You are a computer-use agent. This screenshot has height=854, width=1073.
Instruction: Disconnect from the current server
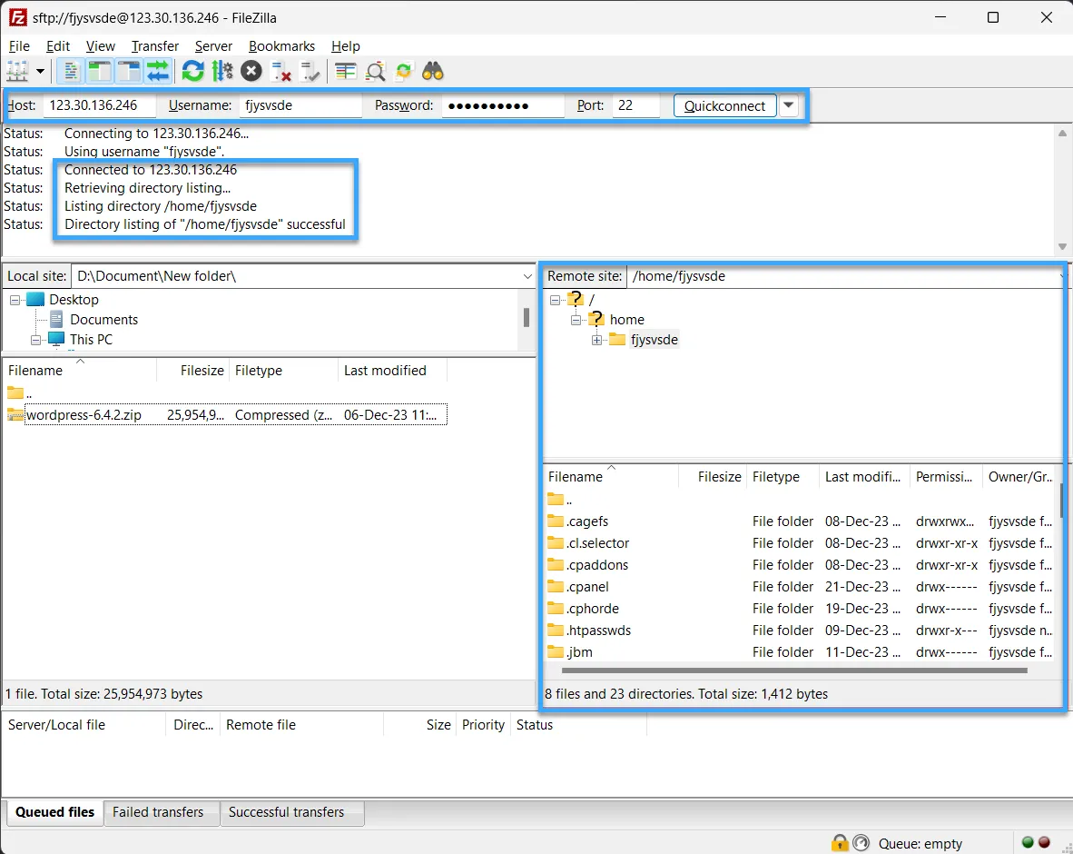coord(281,71)
